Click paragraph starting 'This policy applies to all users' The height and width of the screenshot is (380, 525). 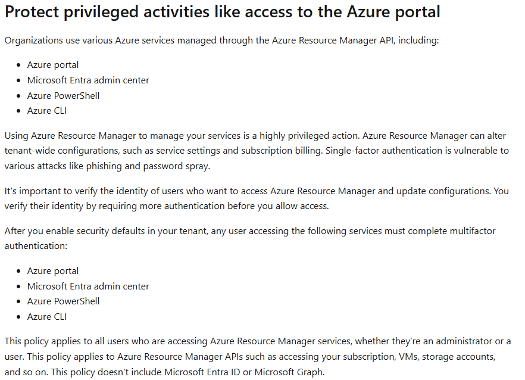coord(258,357)
